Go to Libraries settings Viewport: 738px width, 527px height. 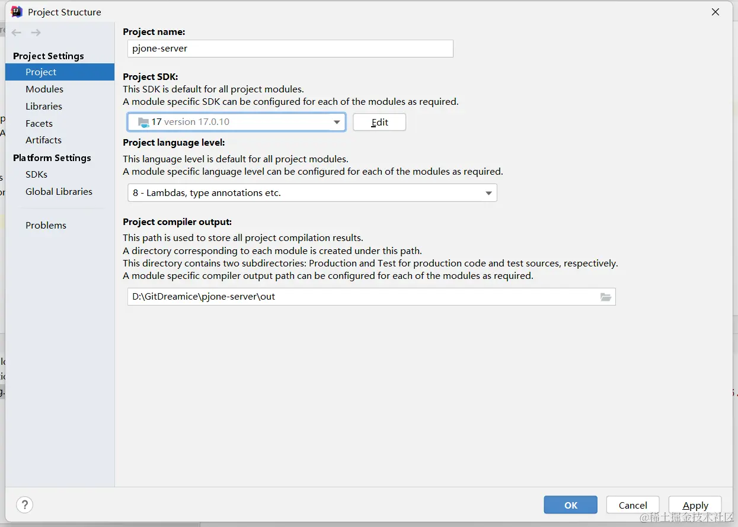pos(44,107)
